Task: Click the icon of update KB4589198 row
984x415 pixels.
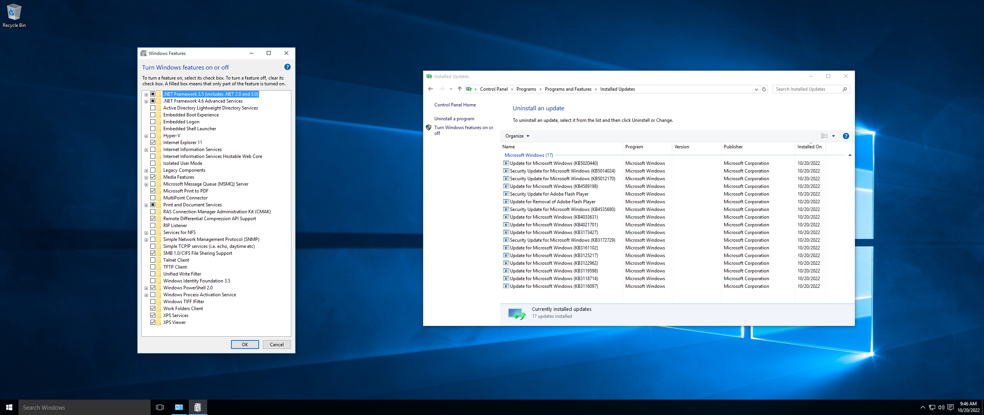Action: 506,186
